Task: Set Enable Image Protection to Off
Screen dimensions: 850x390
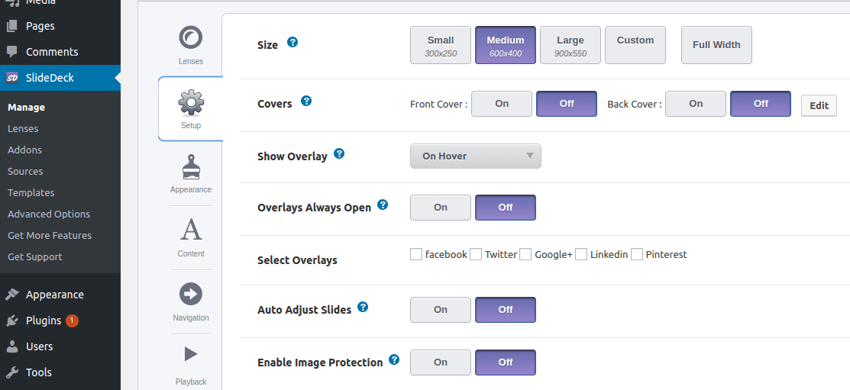Action: (506, 363)
